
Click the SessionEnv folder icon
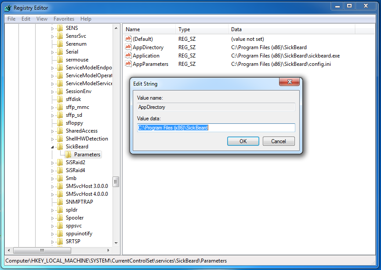(60, 92)
